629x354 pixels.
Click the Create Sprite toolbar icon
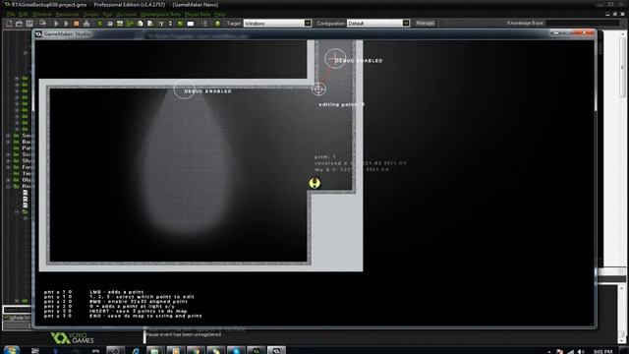[x=100, y=24]
